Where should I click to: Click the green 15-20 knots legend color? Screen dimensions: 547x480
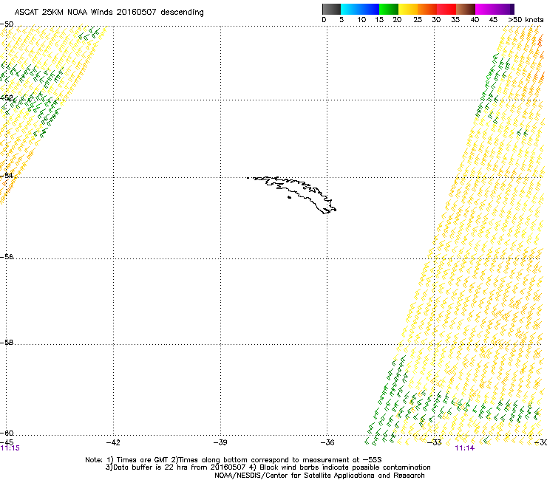point(389,9)
